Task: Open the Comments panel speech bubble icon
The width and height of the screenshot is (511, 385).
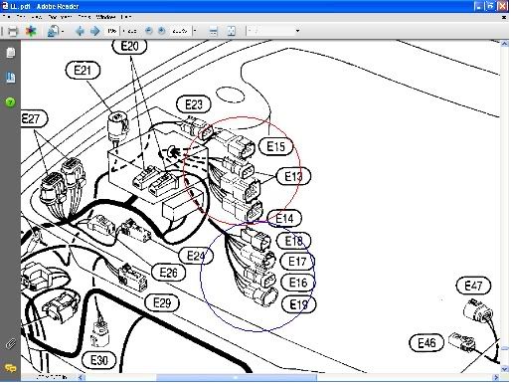Action: [x=10, y=368]
